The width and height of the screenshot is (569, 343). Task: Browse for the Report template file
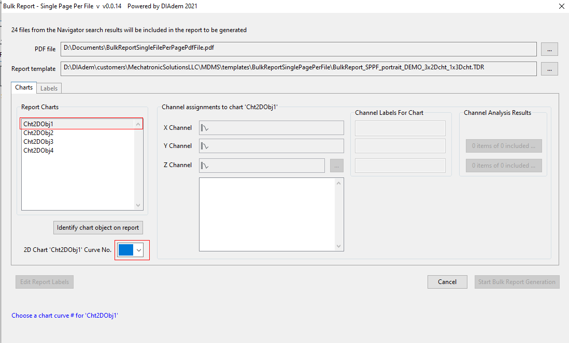(x=549, y=69)
